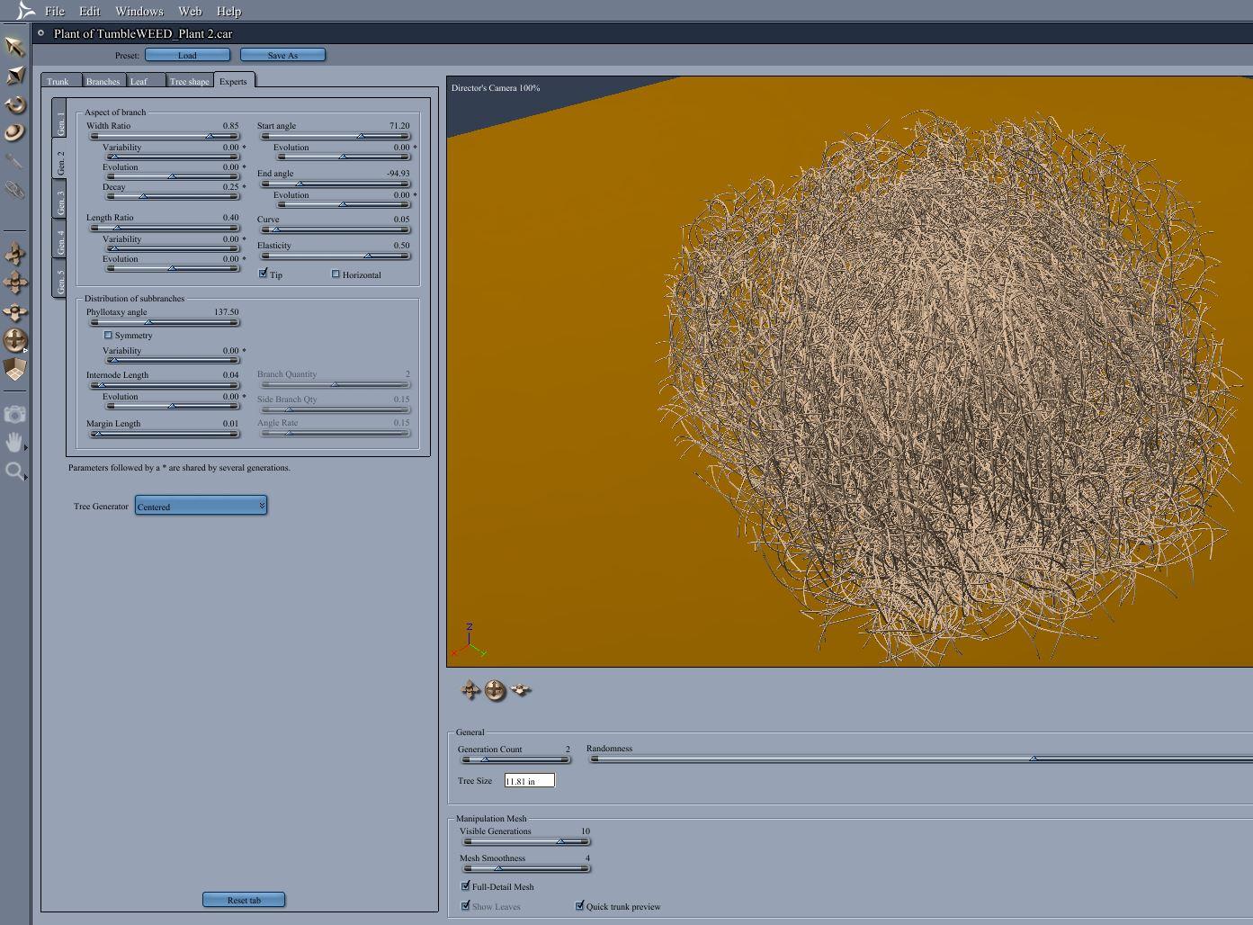Click the Reset tab button
1253x925 pixels.
click(x=244, y=900)
